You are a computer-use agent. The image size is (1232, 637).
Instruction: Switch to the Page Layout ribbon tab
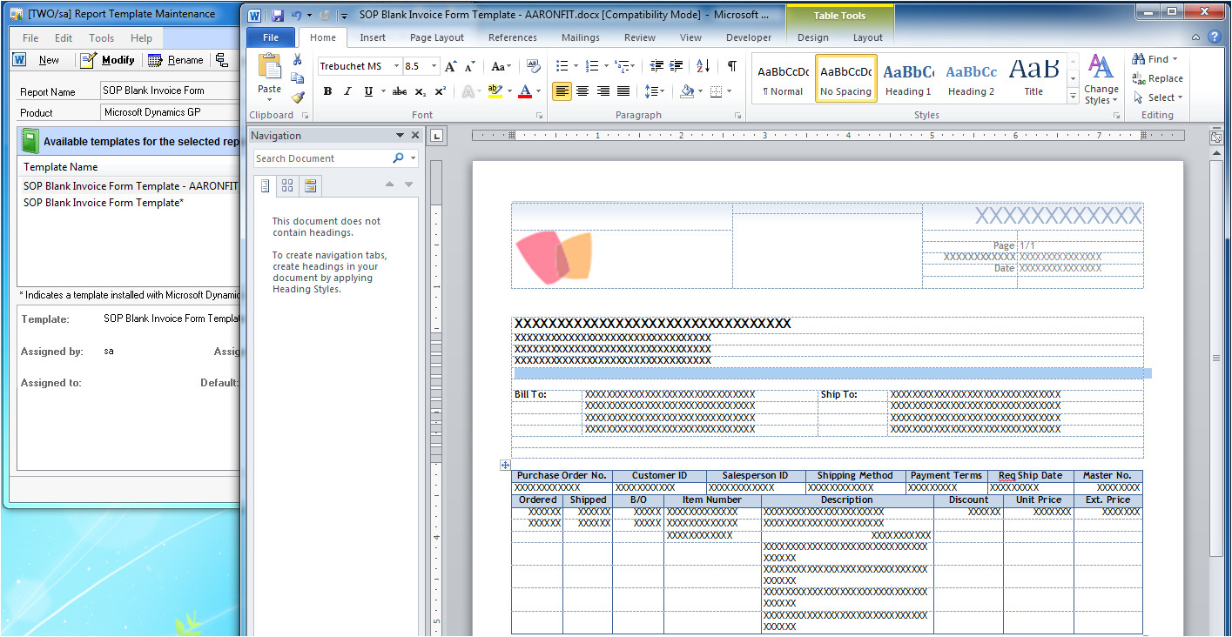pyautogui.click(x=437, y=37)
